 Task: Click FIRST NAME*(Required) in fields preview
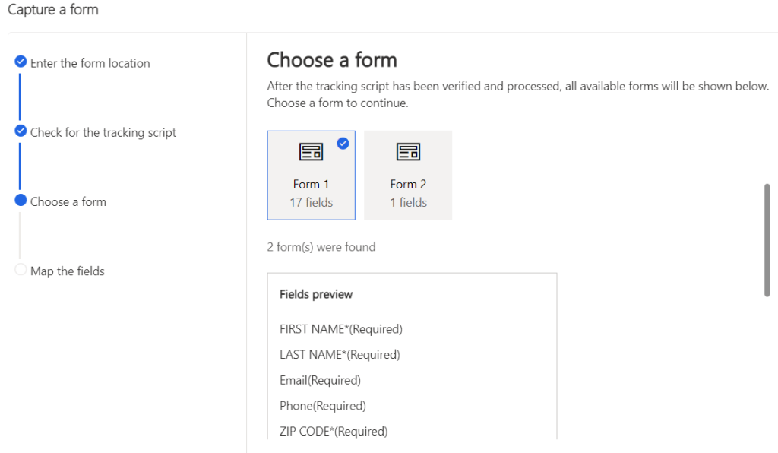[x=340, y=329]
